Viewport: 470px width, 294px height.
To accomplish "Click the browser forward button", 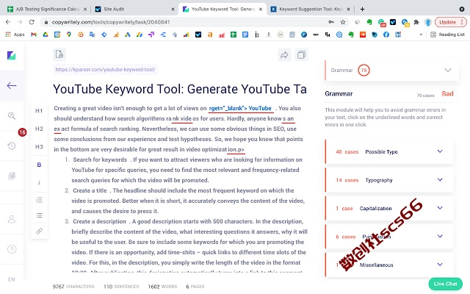I will pos(20,22).
